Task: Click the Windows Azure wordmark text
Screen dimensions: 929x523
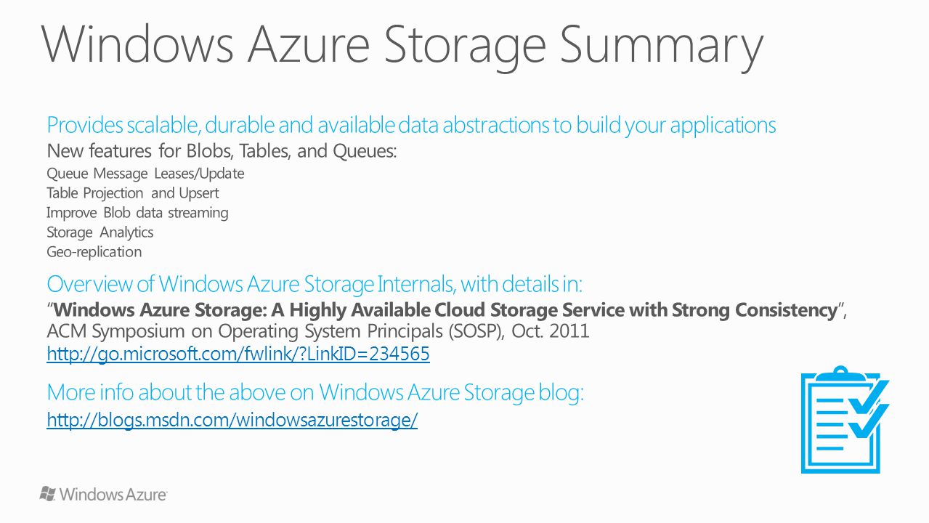Action: pos(113,495)
